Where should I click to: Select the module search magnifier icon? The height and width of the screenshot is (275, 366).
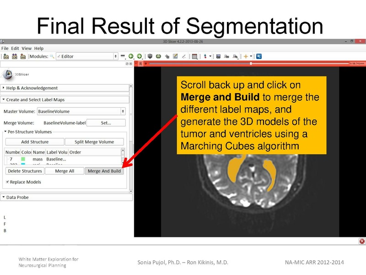52,56
